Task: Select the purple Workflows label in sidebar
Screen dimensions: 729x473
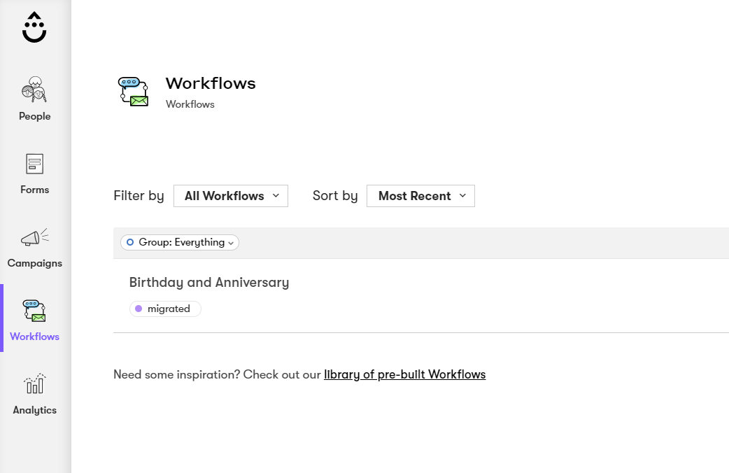Action: tap(34, 337)
